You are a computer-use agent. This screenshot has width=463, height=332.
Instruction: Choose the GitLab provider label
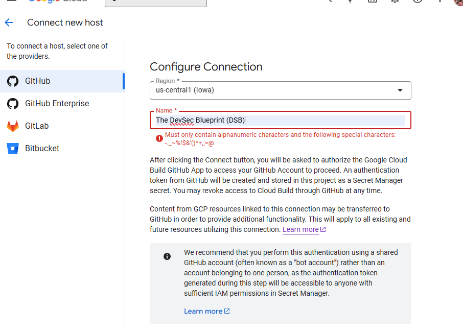pyautogui.click(x=37, y=126)
